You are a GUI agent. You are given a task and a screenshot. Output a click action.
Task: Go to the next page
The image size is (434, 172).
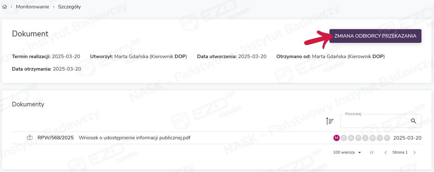415,152
